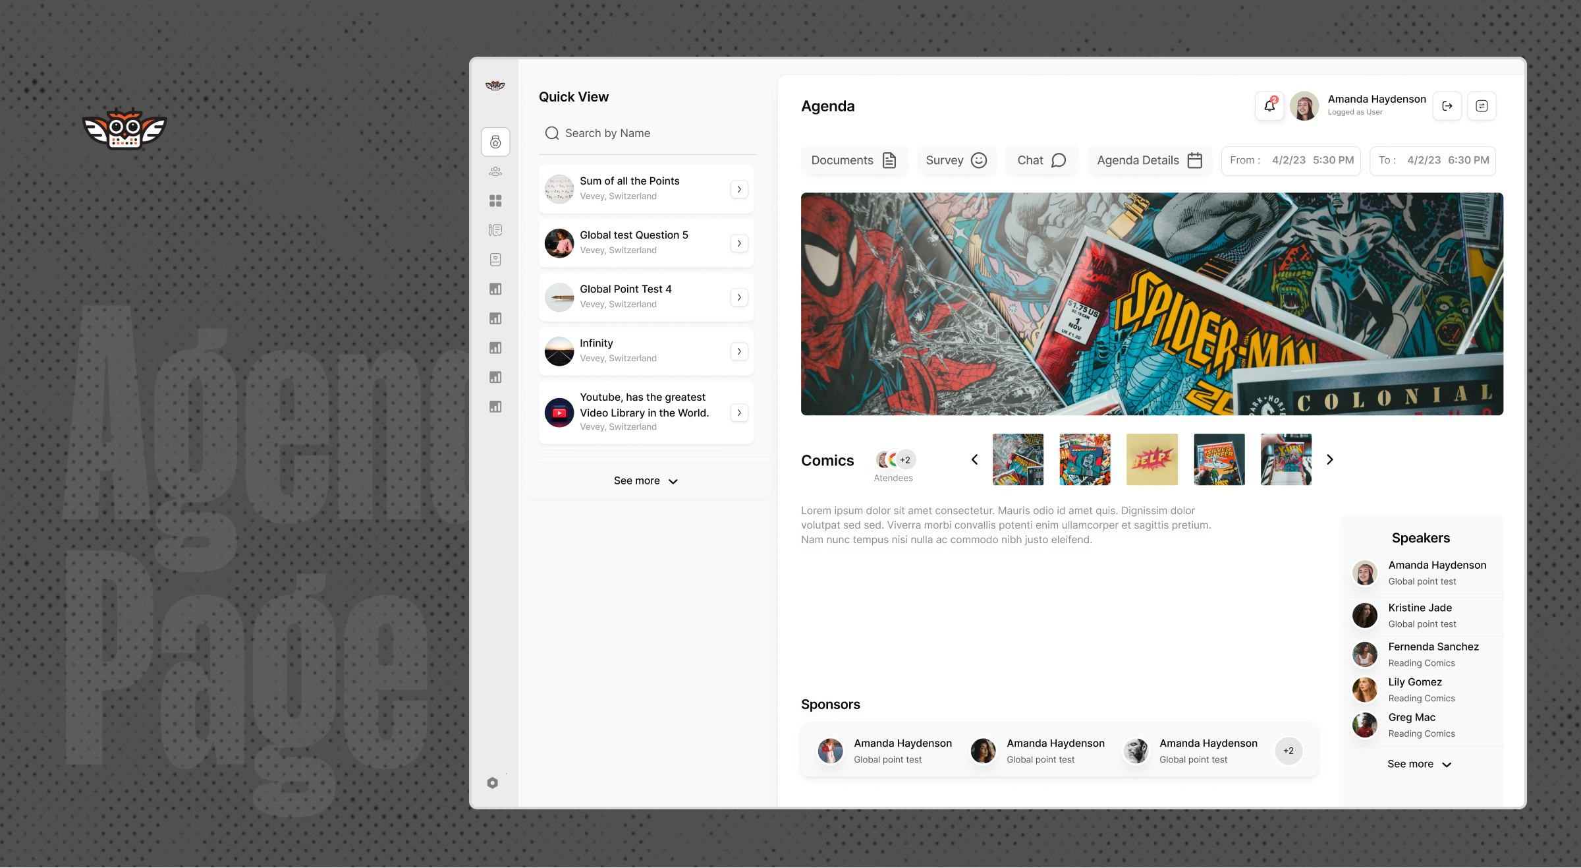Open the Chat tab

tap(1042, 160)
